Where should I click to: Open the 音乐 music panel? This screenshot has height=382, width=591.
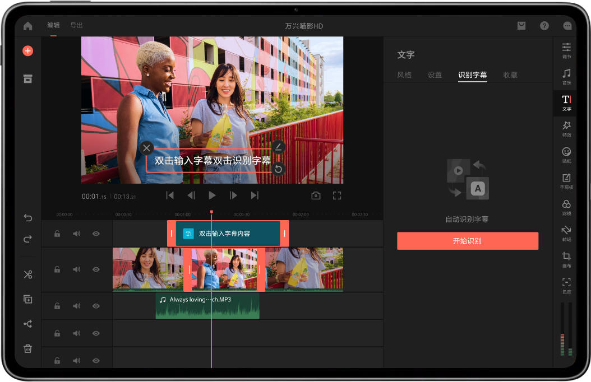tap(566, 76)
